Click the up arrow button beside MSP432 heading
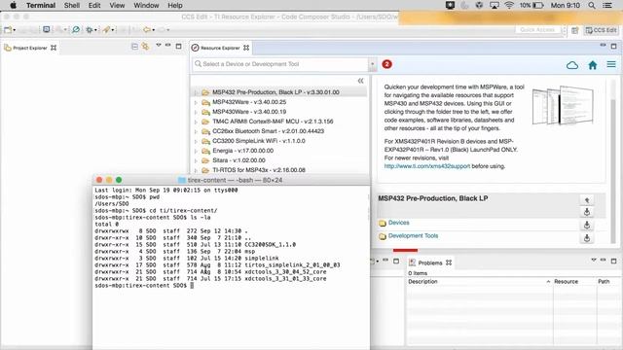This screenshot has height=350, width=623. (586, 200)
